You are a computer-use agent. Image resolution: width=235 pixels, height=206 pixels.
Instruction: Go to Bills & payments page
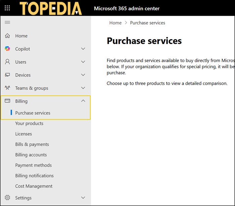click(32, 144)
